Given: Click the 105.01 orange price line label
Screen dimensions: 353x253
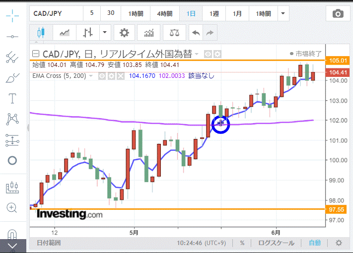Looking at the screenshot, I should coord(338,61).
